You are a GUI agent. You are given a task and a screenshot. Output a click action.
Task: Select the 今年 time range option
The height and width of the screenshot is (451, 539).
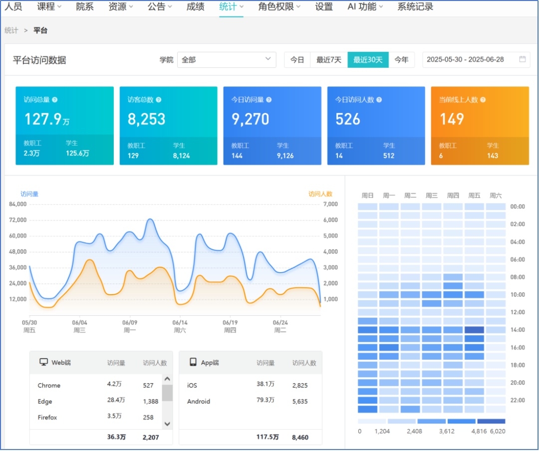[401, 60]
